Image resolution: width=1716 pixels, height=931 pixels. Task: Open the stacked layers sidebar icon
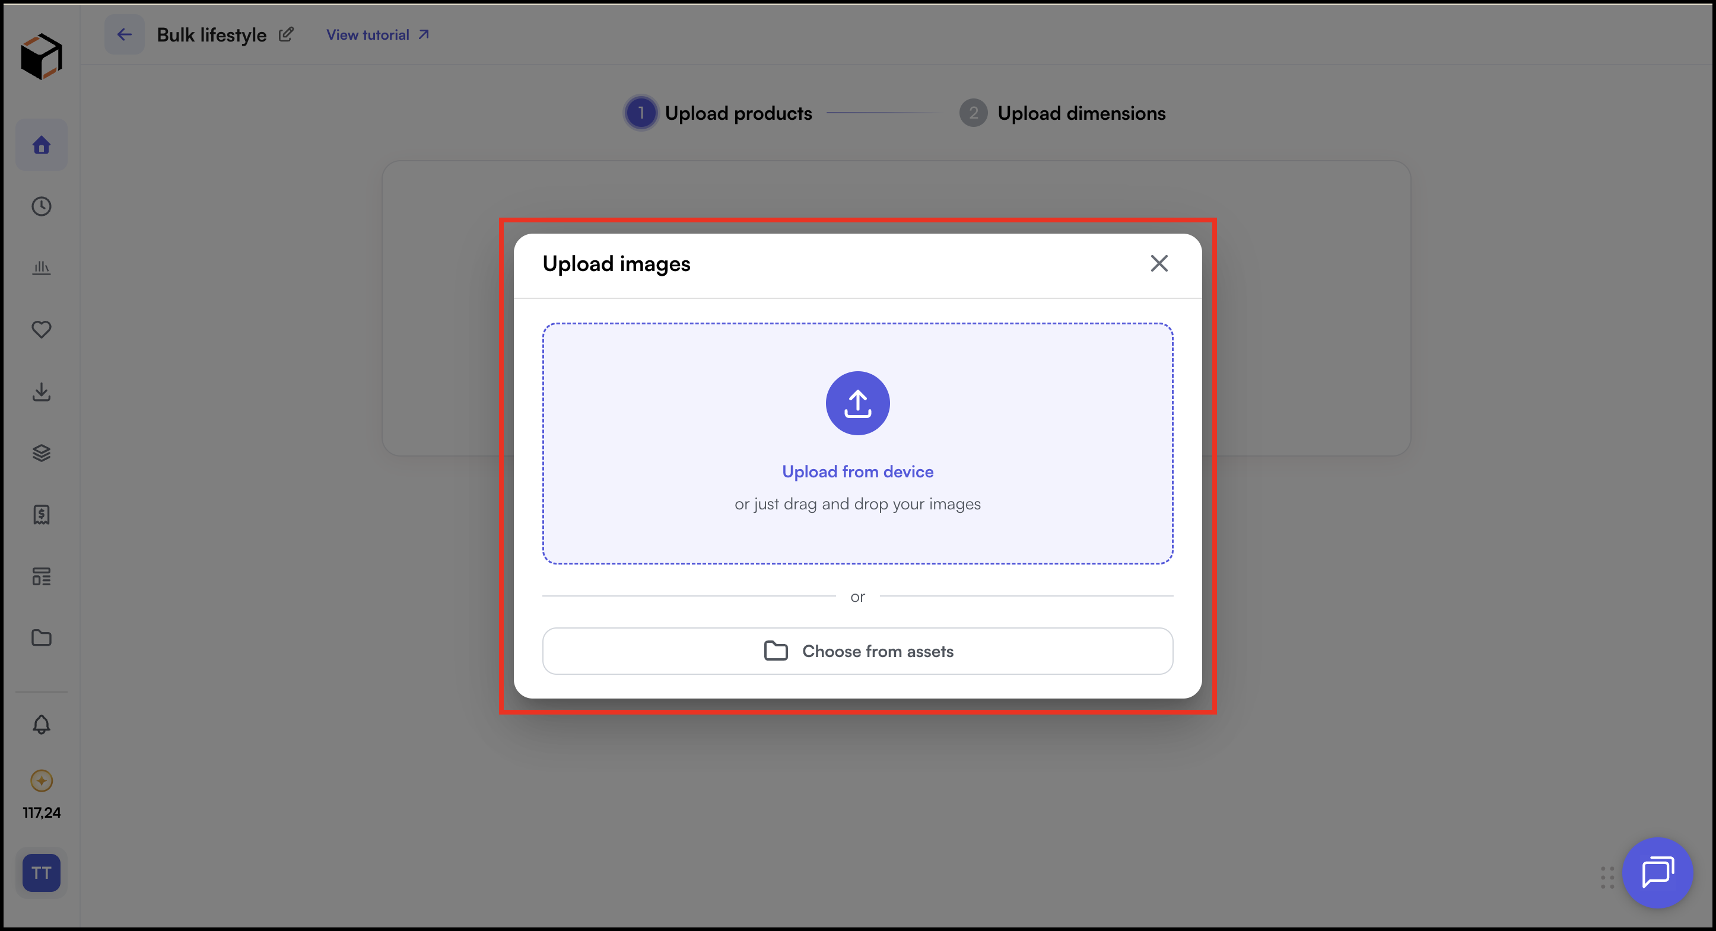(42, 453)
